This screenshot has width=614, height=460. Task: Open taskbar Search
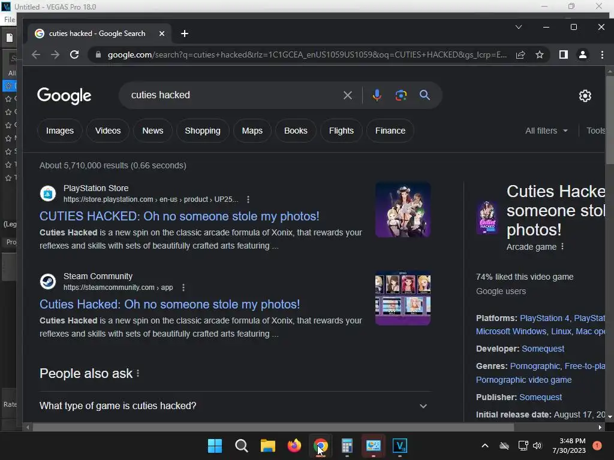(x=241, y=446)
